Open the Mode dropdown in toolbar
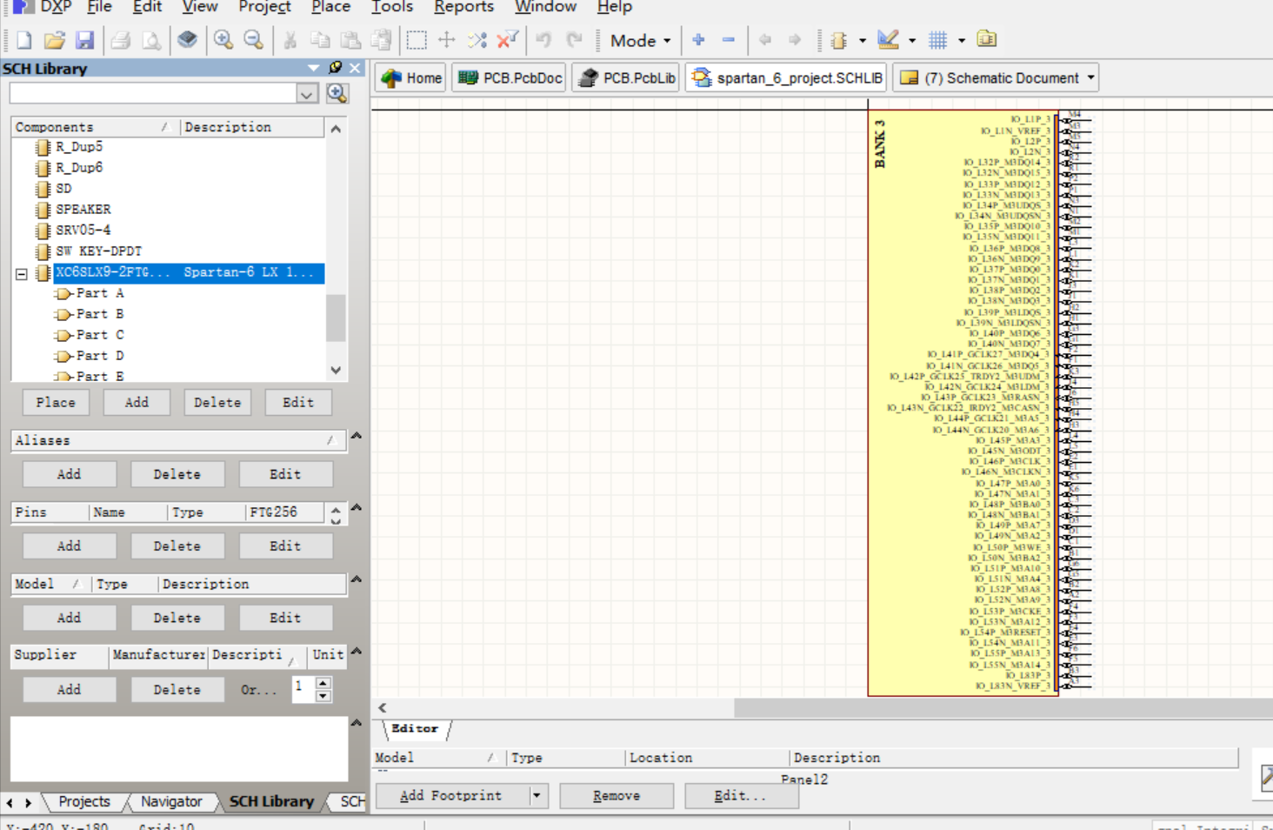The width and height of the screenshot is (1273, 830). click(641, 40)
